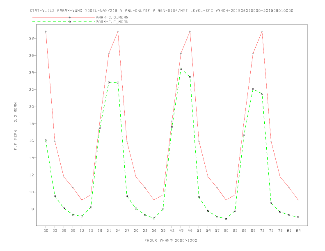Click x-axis tick label 66
This screenshot has width=325, height=251.
tap(244, 230)
